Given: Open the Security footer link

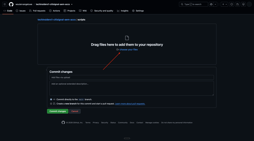Looking at the screenshot, I should point(105,123).
